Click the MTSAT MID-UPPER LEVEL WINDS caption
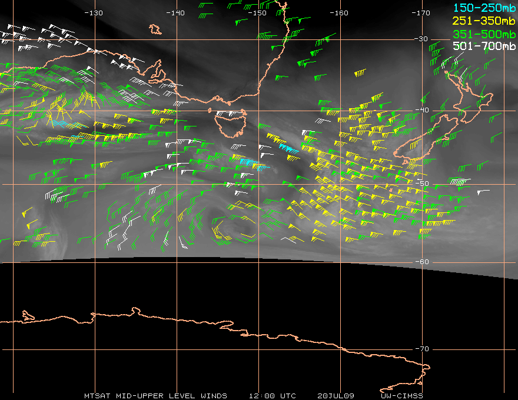518x400 pixels. coord(155,396)
